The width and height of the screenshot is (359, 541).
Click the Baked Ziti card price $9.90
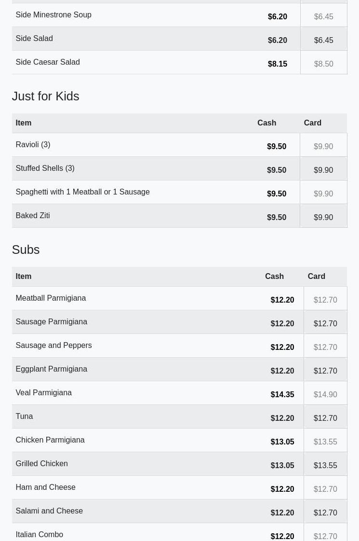[323, 217]
